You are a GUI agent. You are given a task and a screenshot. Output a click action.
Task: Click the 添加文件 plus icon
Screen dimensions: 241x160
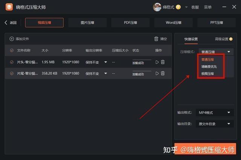click(x=12, y=39)
